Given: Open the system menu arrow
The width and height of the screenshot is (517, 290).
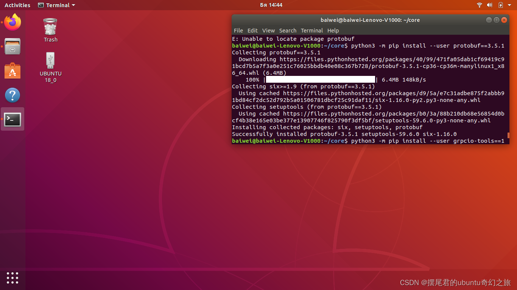Looking at the screenshot, I should (x=509, y=5).
